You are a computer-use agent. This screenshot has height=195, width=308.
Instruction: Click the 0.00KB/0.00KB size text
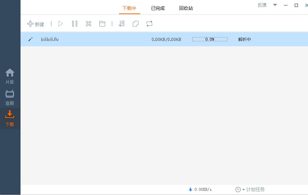166,40
